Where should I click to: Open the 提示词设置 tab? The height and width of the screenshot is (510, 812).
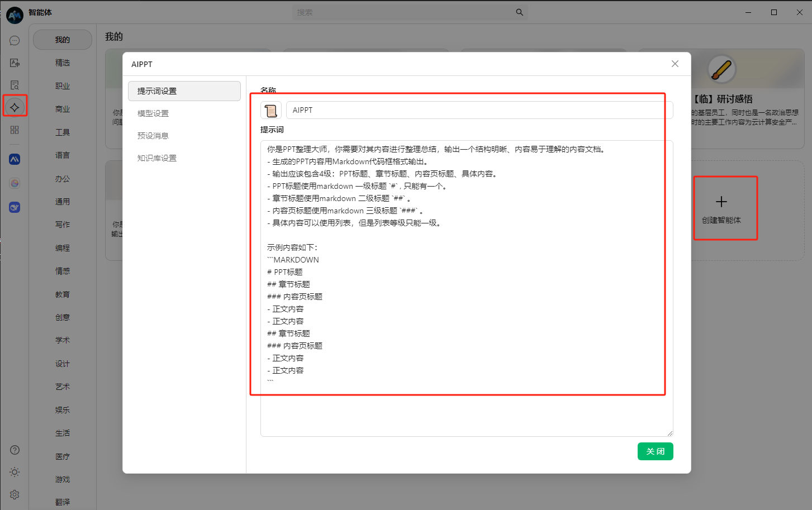click(x=184, y=91)
